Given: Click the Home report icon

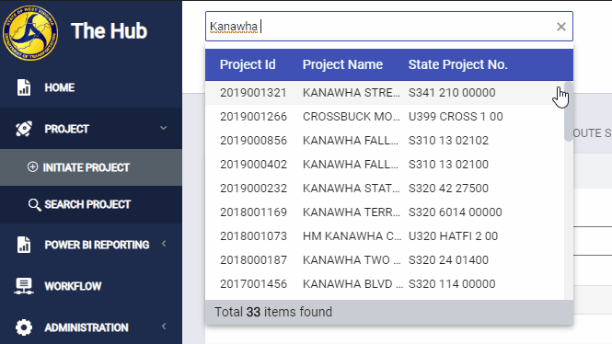Looking at the screenshot, I should (x=23, y=87).
